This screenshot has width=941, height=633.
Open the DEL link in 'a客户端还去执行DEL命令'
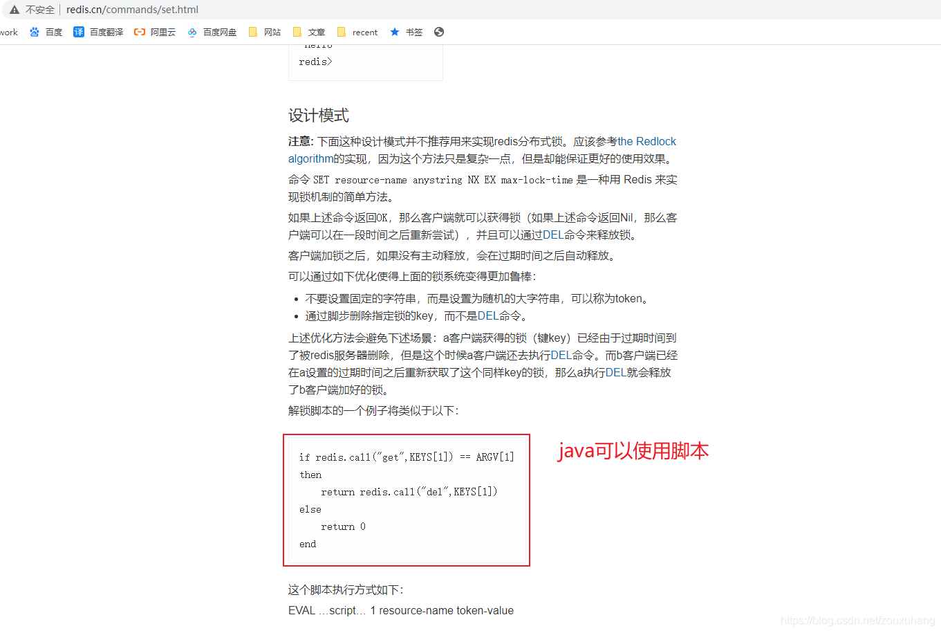pyautogui.click(x=561, y=355)
